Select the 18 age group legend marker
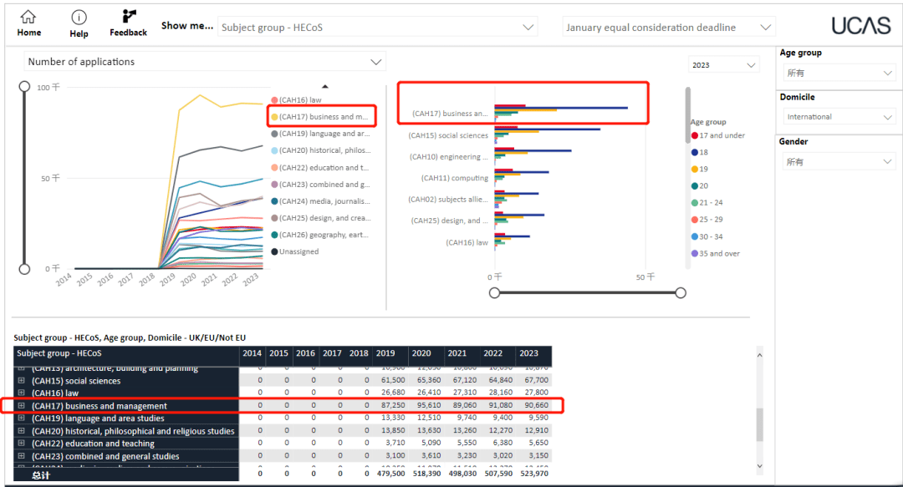 coord(694,152)
